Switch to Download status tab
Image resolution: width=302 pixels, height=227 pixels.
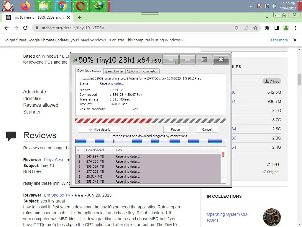89,71
